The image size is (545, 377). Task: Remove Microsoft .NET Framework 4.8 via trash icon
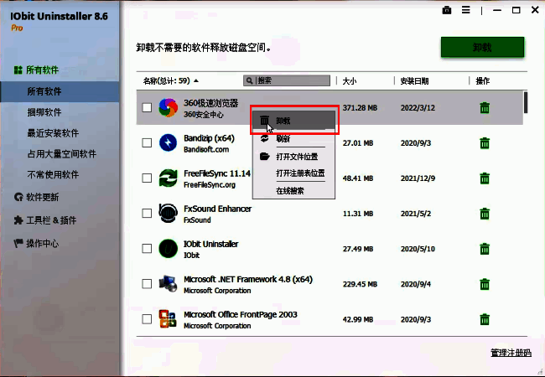click(485, 284)
